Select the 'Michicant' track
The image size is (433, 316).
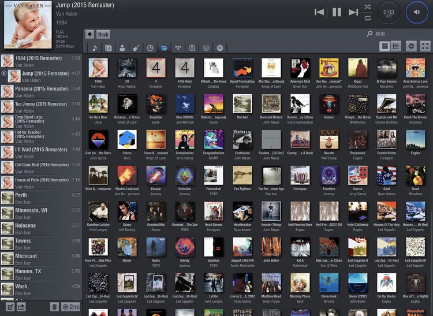[x=42, y=259]
